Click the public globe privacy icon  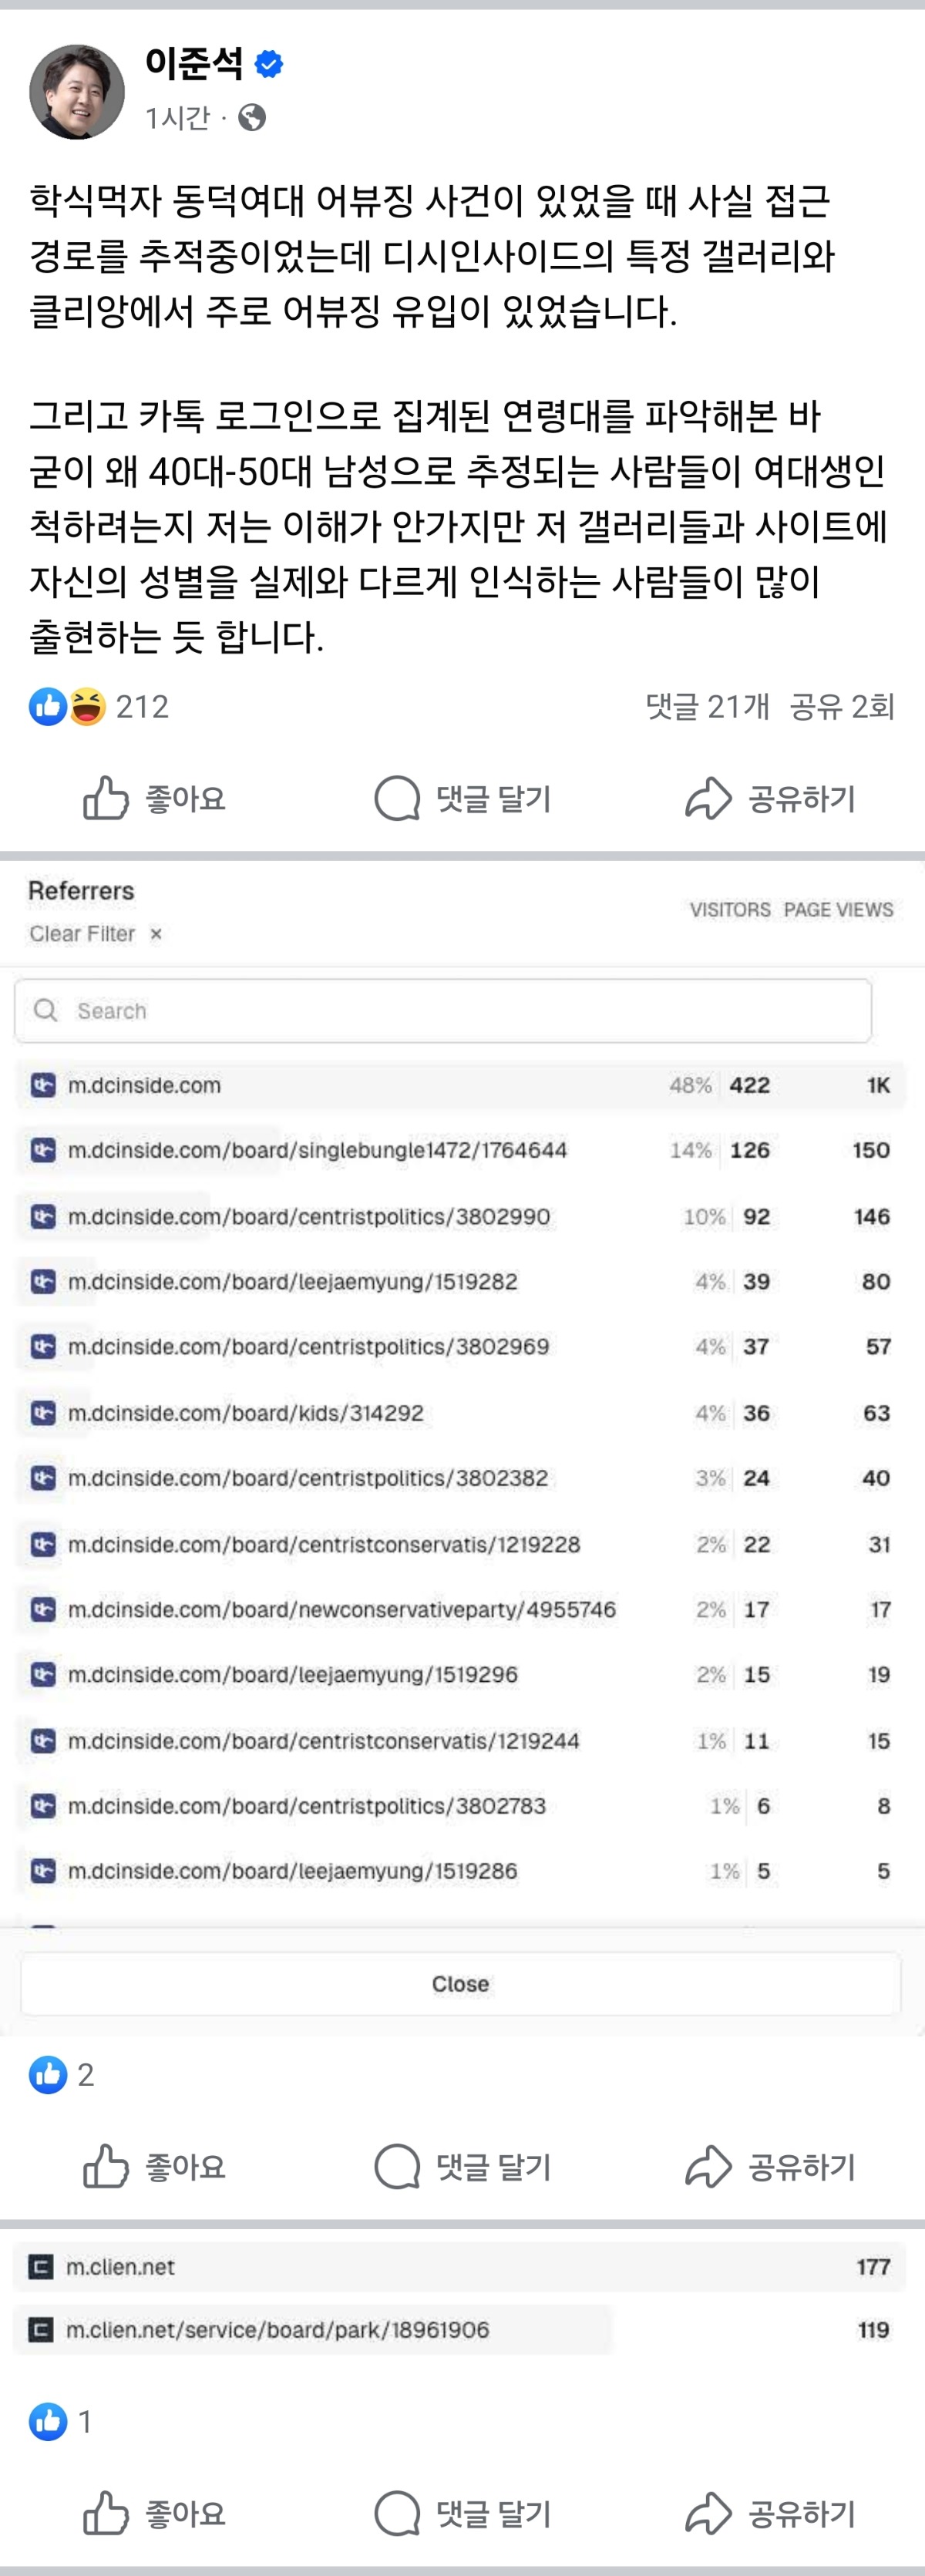point(252,118)
